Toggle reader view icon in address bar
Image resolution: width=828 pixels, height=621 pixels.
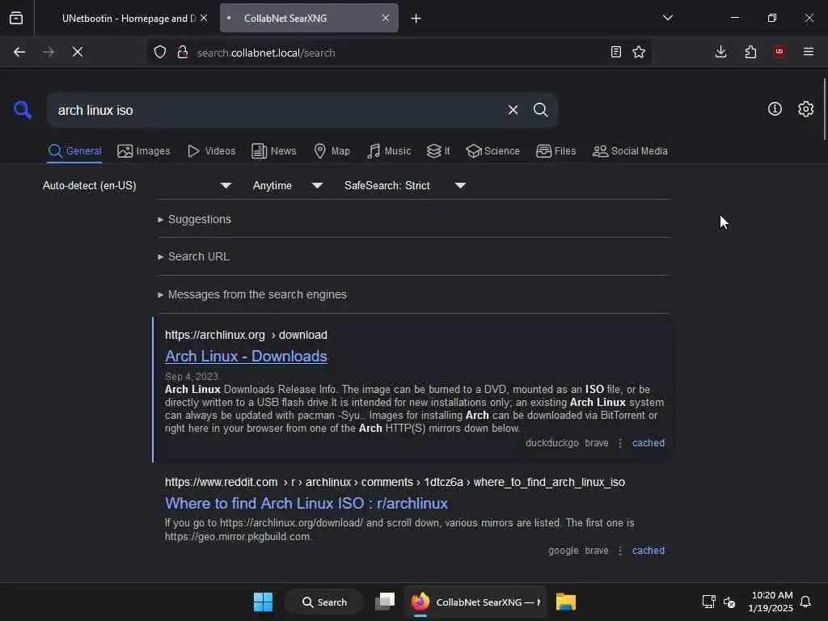pos(615,52)
